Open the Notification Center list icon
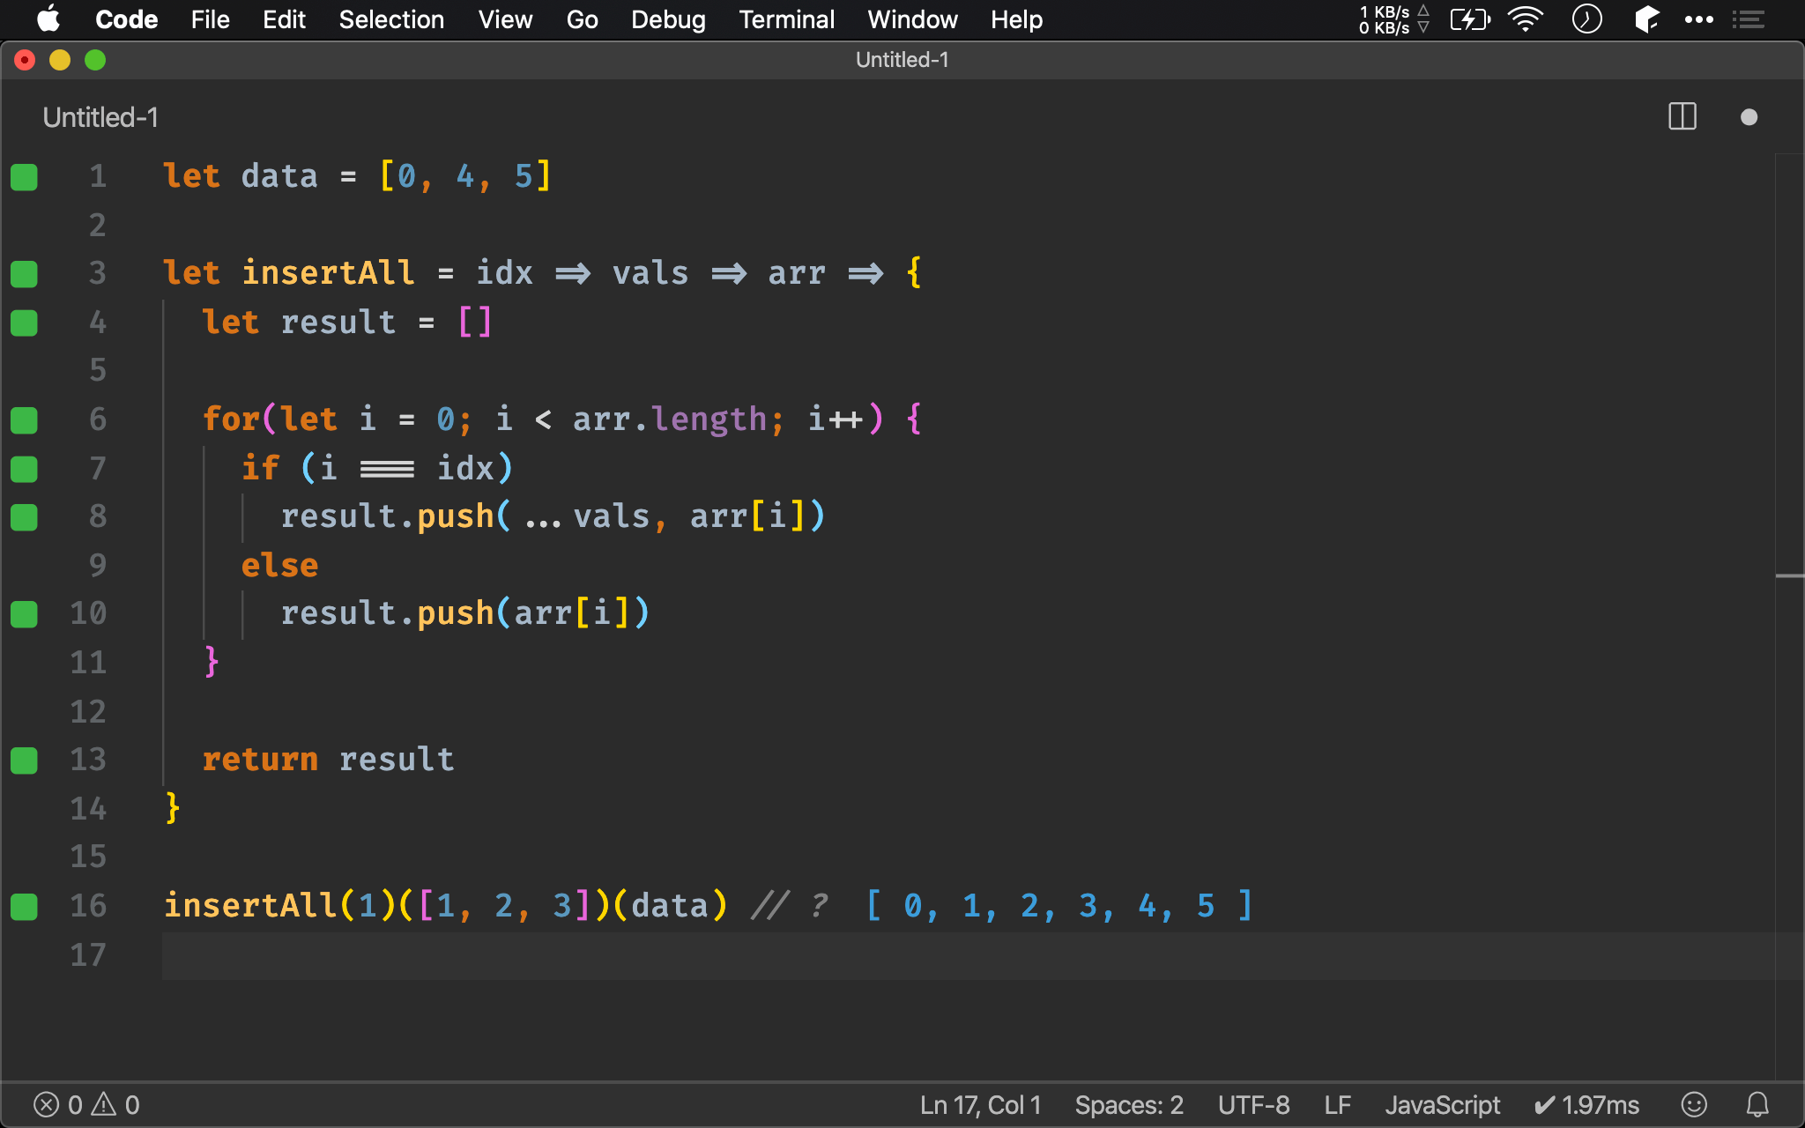The width and height of the screenshot is (1805, 1128). (1749, 19)
